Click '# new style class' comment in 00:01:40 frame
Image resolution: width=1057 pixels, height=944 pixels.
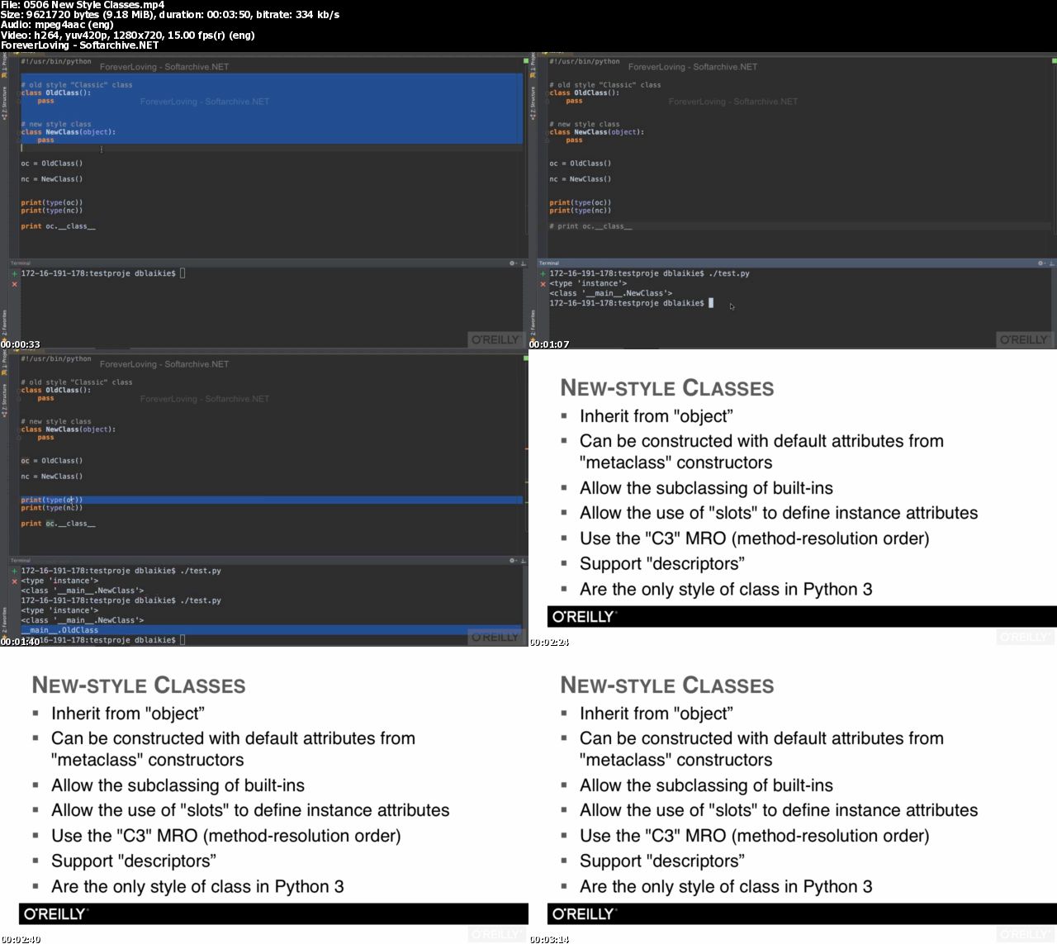coord(56,421)
